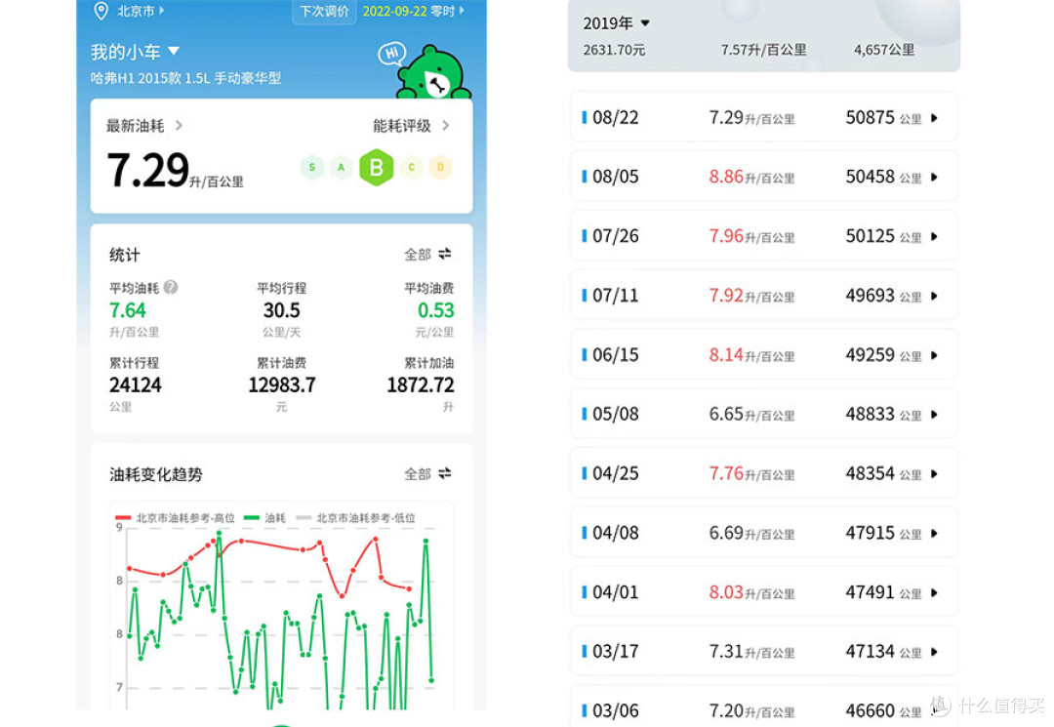This screenshot has width=1054, height=727.
Task: Select the 24124 累计行程 value
Action: (135, 385)
